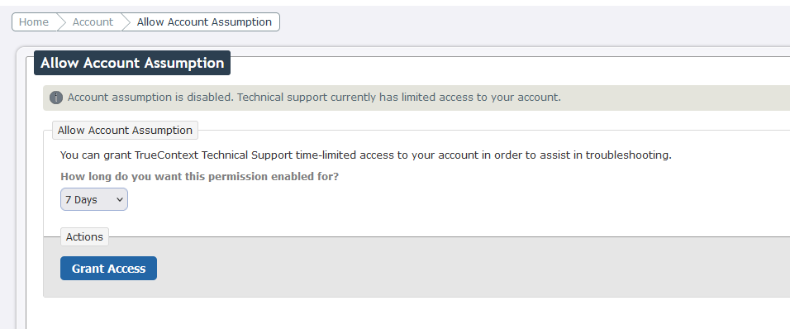
Task: Click the word 'troubleshooting' in the description
Action: pos(628,155)
